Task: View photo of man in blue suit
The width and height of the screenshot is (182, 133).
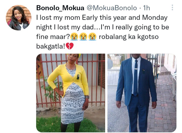Action: click(142, 93)
